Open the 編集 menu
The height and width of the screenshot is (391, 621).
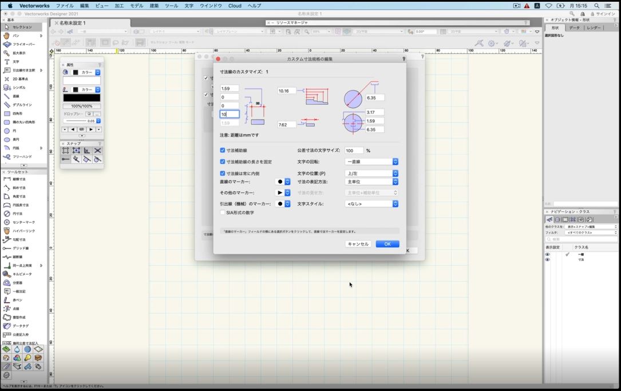[84, 6]
